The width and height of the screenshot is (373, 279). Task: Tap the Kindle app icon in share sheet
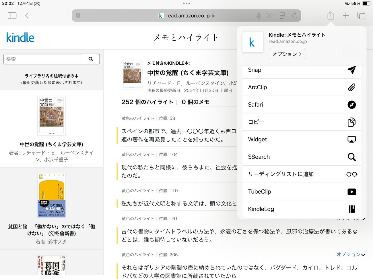click(x=253, y=42)
